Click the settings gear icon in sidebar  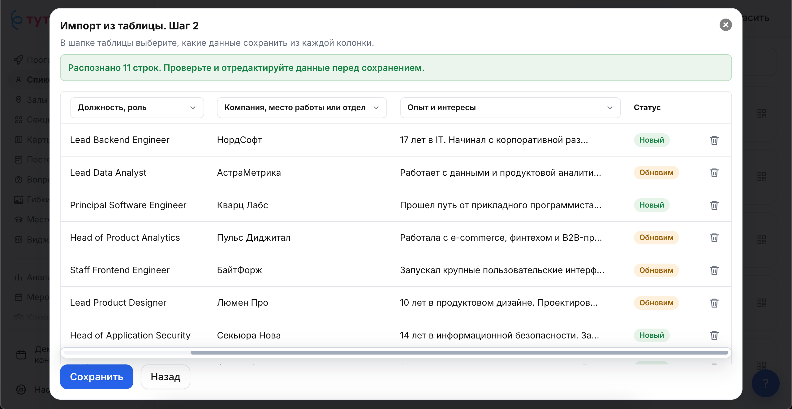click(21, 390)
